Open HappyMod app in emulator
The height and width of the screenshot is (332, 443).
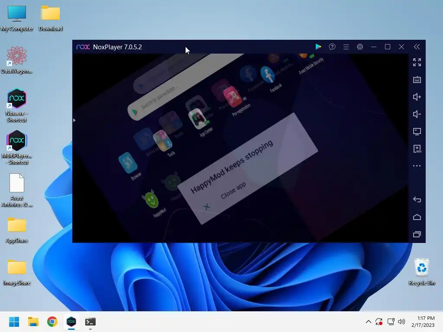[152, 200]
